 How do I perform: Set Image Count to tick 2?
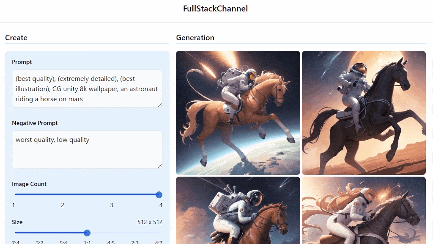[x=63, y=205]
